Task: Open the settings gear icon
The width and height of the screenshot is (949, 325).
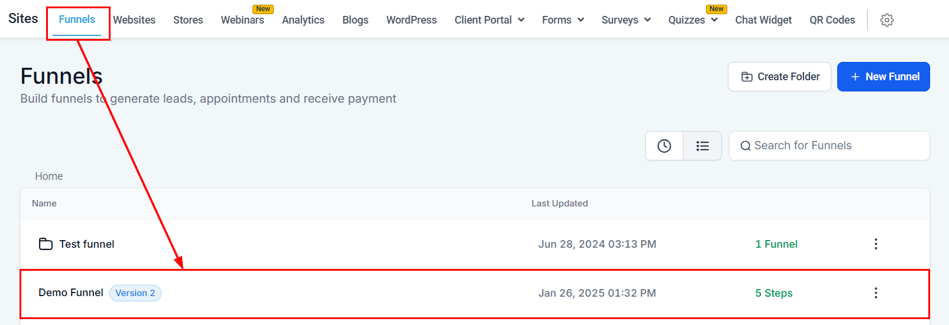Action: tap(886, 20)
